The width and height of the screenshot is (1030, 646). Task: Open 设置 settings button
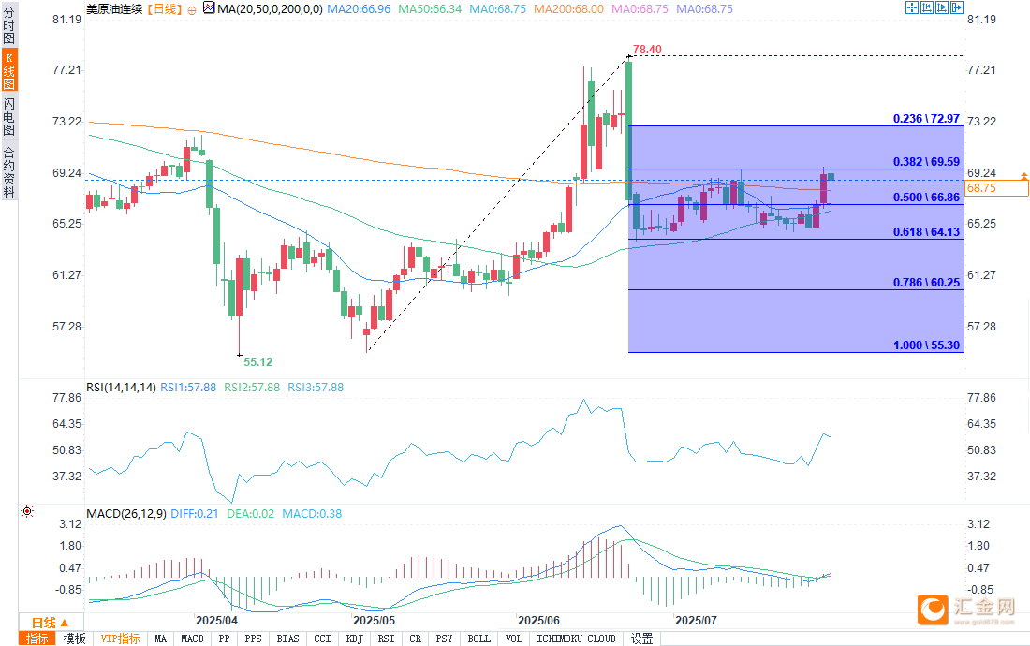[x=641, y=639]
